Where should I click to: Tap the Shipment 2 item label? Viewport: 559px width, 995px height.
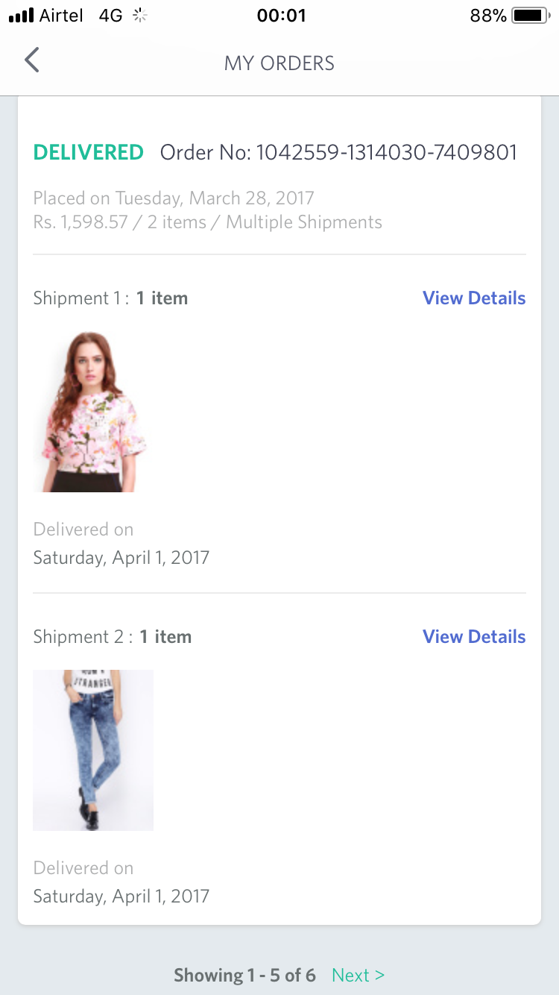[113, 637]
